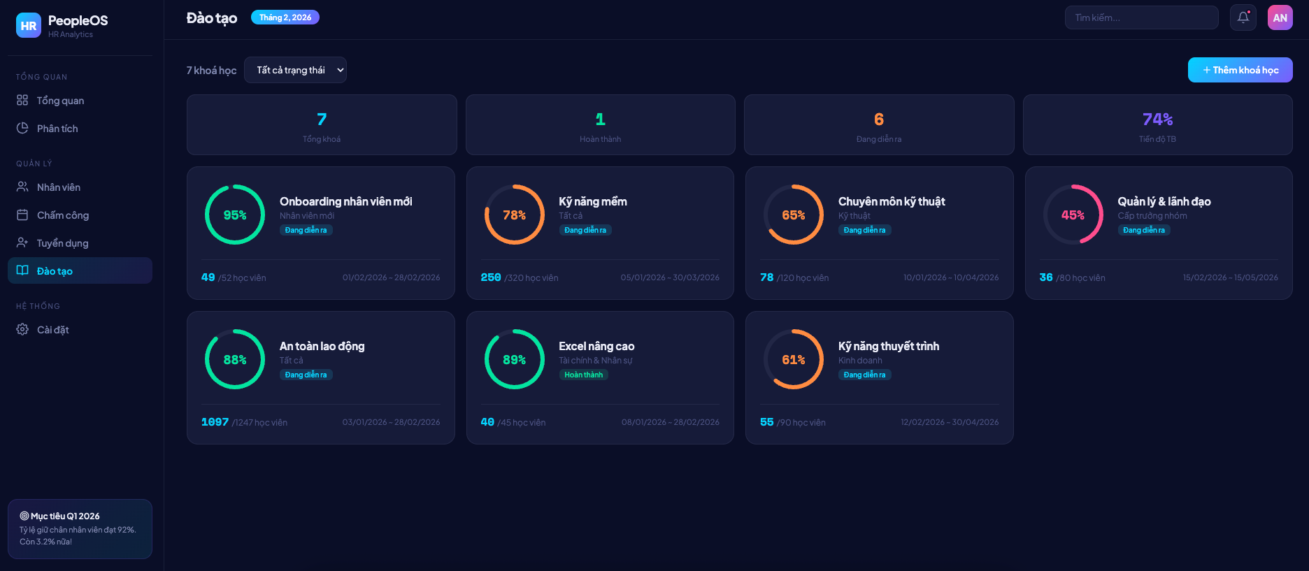Focus the Tìm kiếm search field
This screenshot has width=1309, height=571.
point(1141,17)
